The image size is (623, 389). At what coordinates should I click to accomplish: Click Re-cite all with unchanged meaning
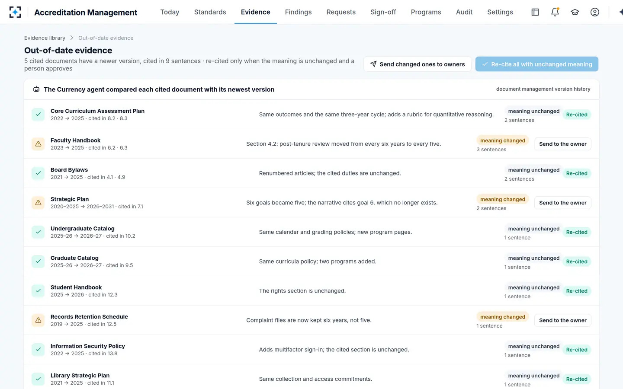click(x=537, y=64)
